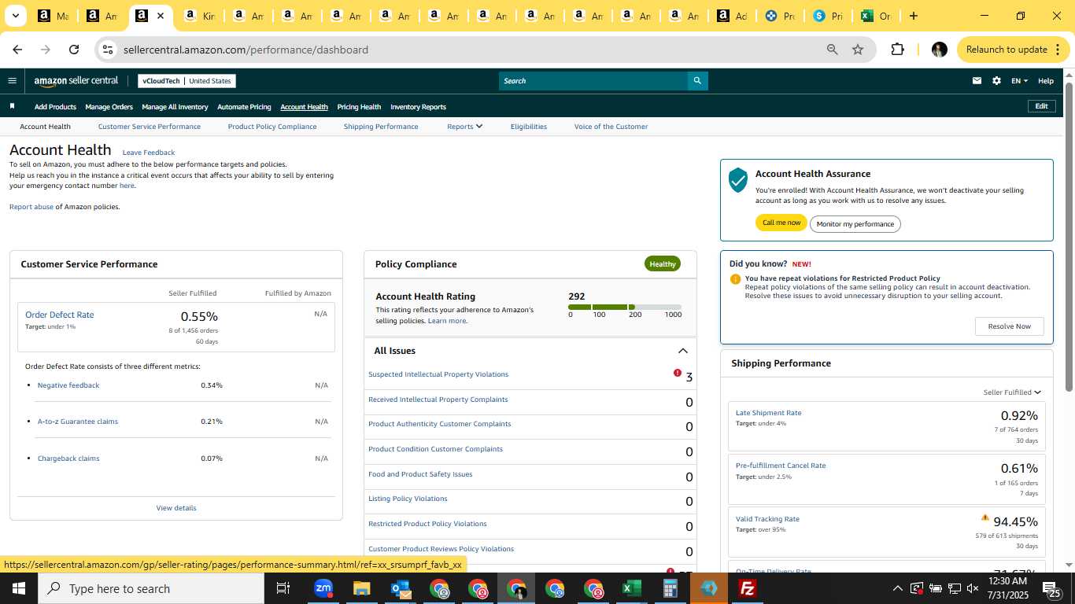This screenshot has height=604, width=1075.
Task: Open A-to-z Guarantee claims link
Action: [x=78, y=422]
